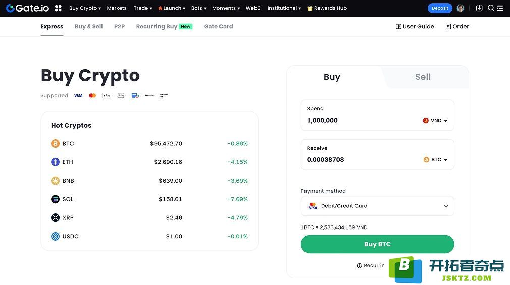The image size is (510, 285).
Task: Click the green Buy BTC button
Action: pyautogui.click(x=377, y=244)
